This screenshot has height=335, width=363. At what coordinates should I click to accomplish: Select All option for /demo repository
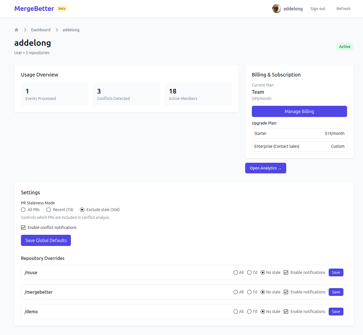coord(236,312)
